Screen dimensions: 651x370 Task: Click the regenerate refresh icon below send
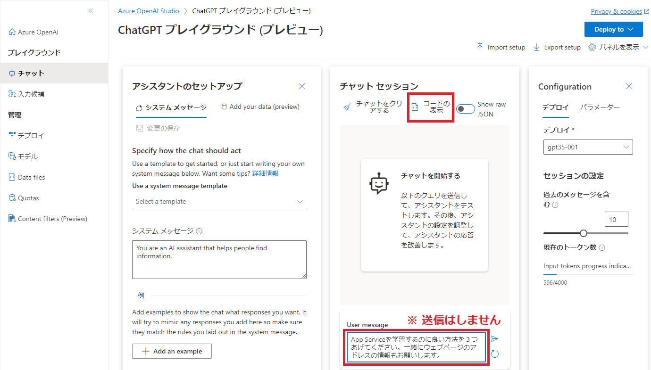tap(494, 354)
